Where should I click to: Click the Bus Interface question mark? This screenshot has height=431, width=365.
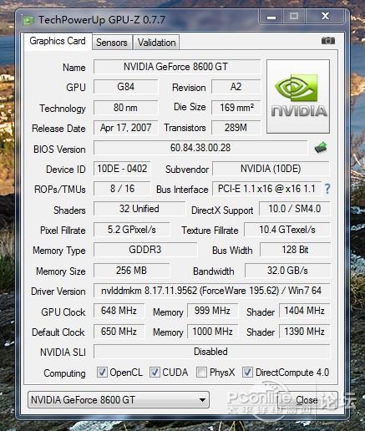[327, 189]
